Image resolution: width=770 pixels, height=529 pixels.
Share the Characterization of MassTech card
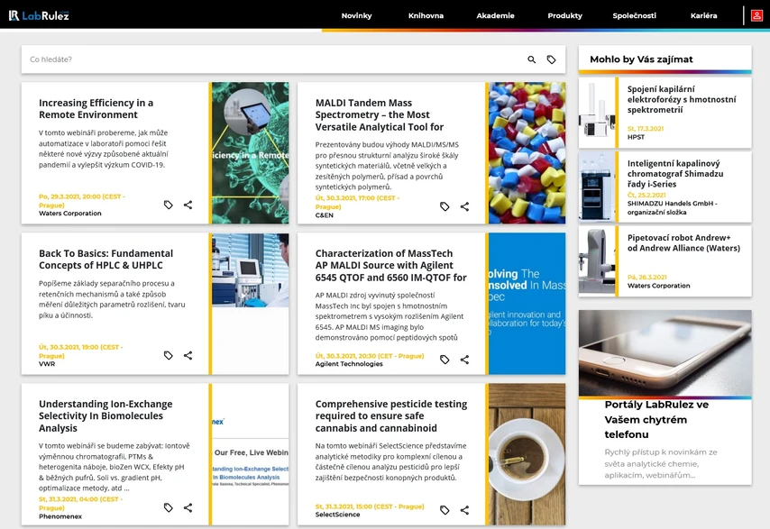tap(464, 360)
